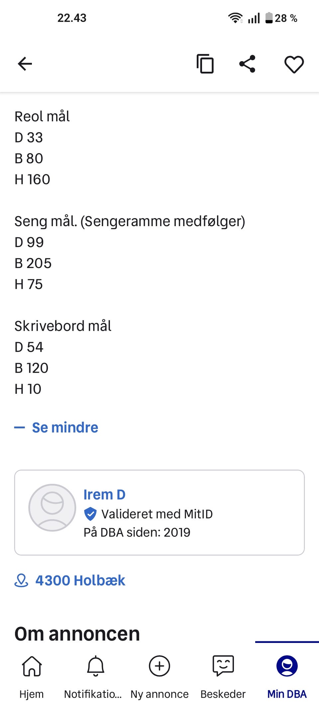Open seller Irem D profile
This screenshot has height=712, width=319.
104,494
